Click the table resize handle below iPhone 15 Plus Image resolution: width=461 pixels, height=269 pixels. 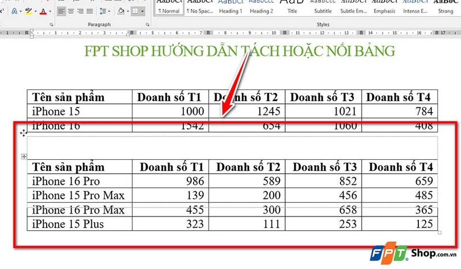click(x=440, y=233)
